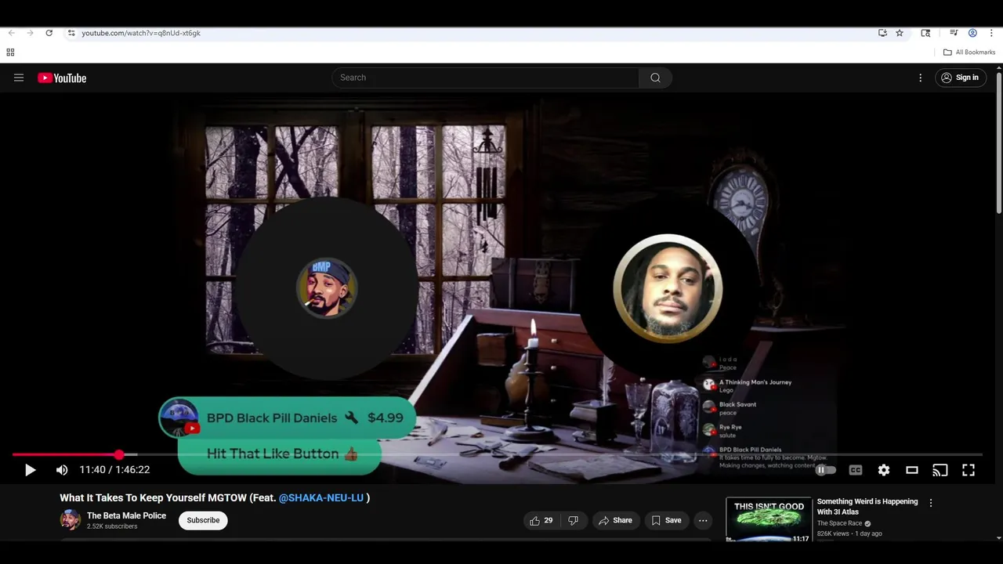Open media controls icon in toolbar
Screen dimensions: 1003x564
[954, 33]
